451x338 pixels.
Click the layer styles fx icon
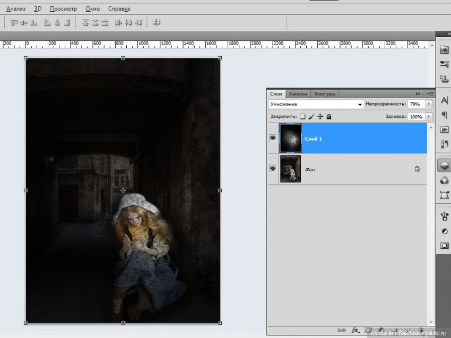355,330
